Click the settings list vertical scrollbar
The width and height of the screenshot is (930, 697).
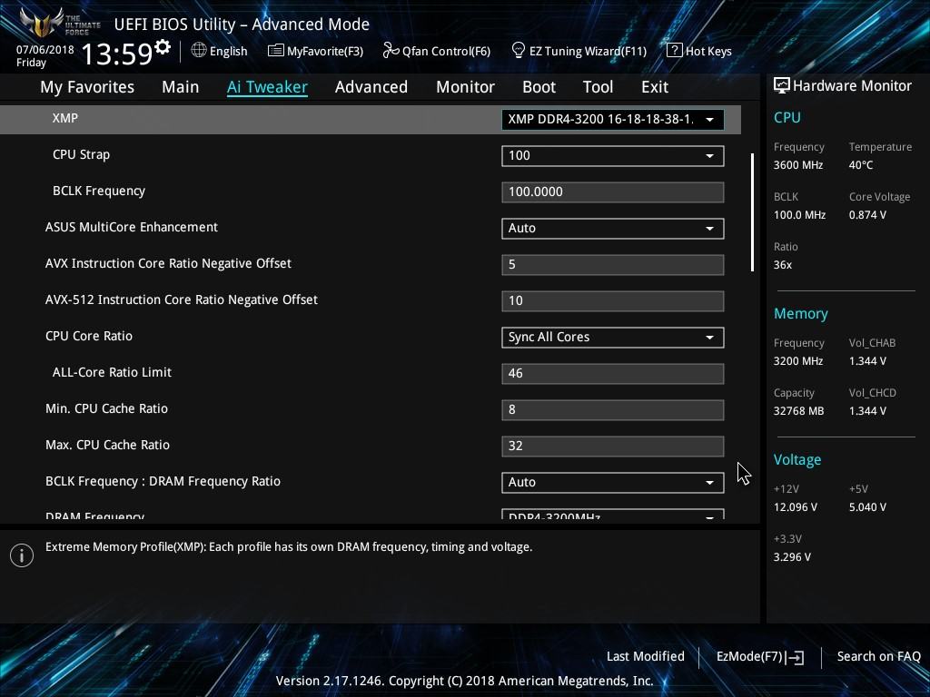click(752, 212)
